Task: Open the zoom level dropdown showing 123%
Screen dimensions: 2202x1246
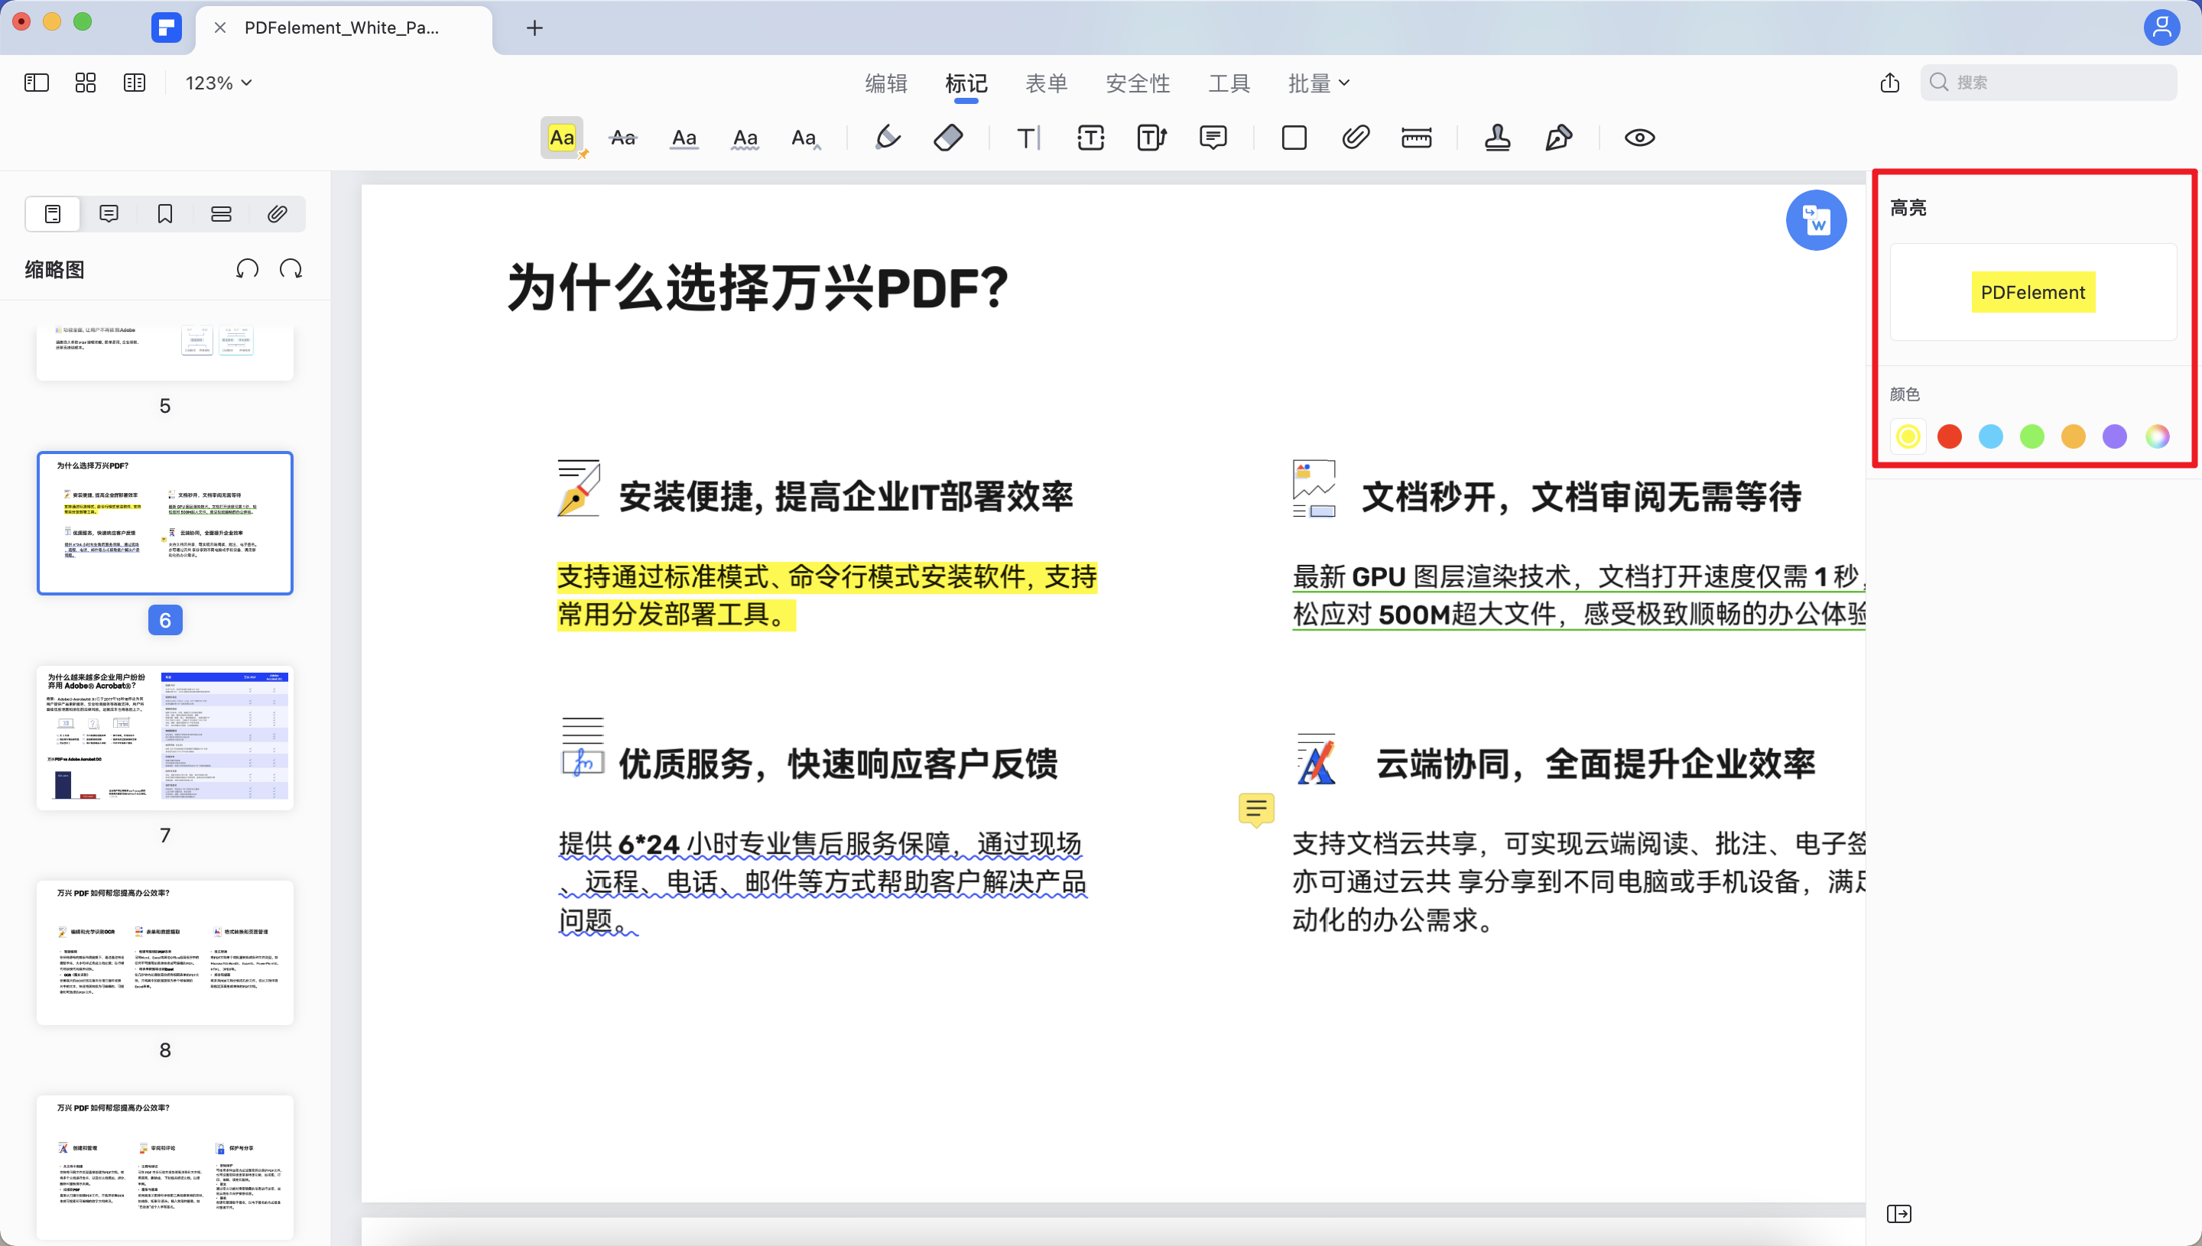Action: point(217,82)
